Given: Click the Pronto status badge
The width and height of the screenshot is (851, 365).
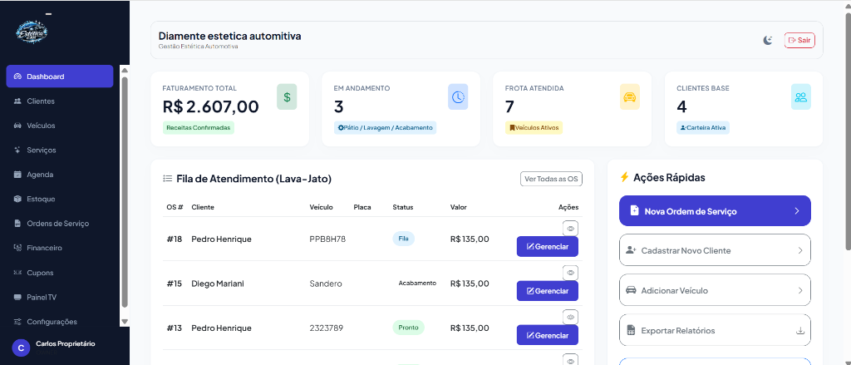Looking at the screenshot, I should point(408,328).
